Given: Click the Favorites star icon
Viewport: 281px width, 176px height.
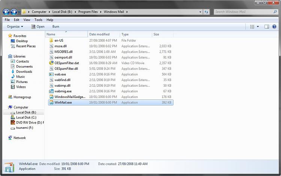Looking at the screenshot, I should (10, 36).
